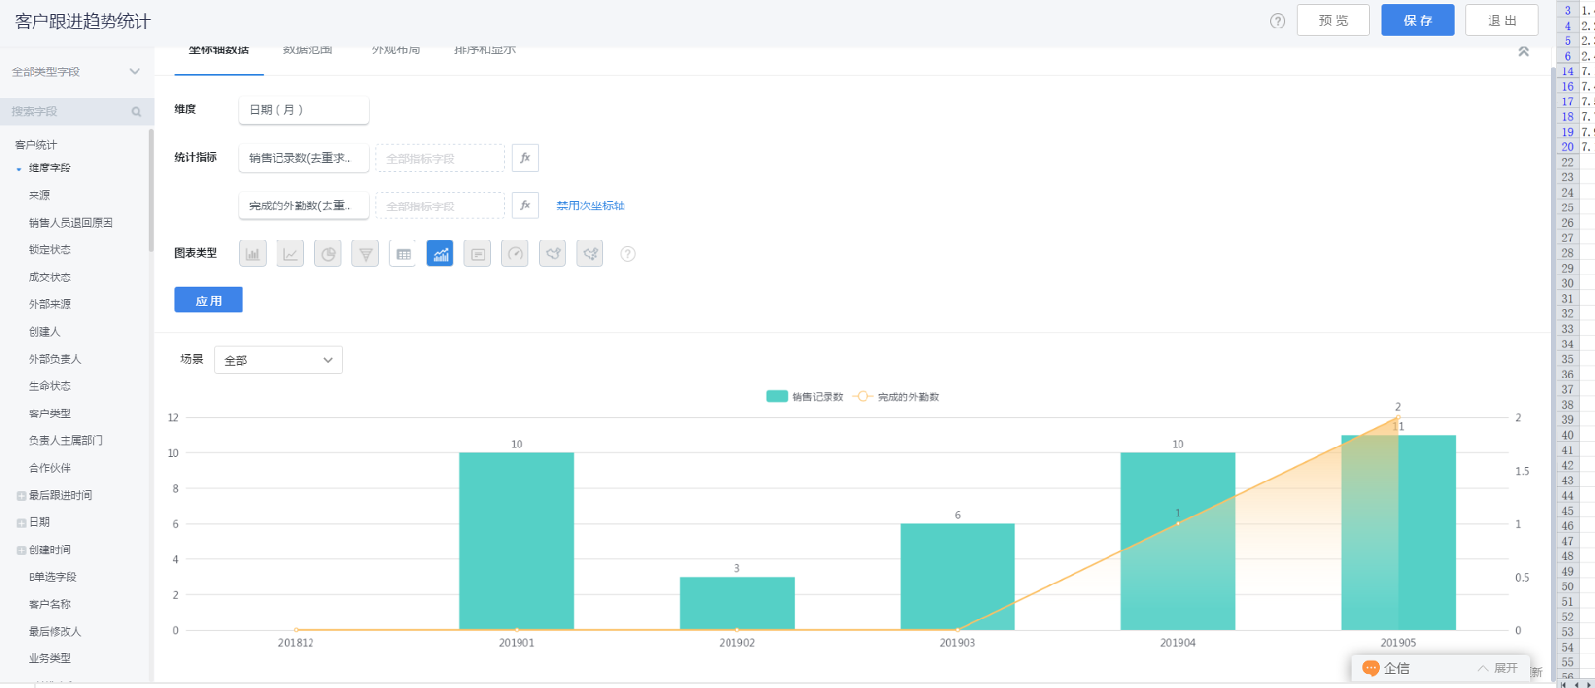Viewport: 1595px width, 688px height.
Task: Click the 禁用次坐标轴 link
Action: coord(590,205)
